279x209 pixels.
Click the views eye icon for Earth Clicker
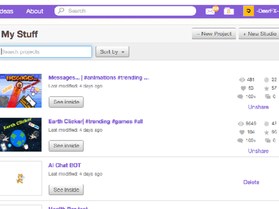[x=241, y=124]
